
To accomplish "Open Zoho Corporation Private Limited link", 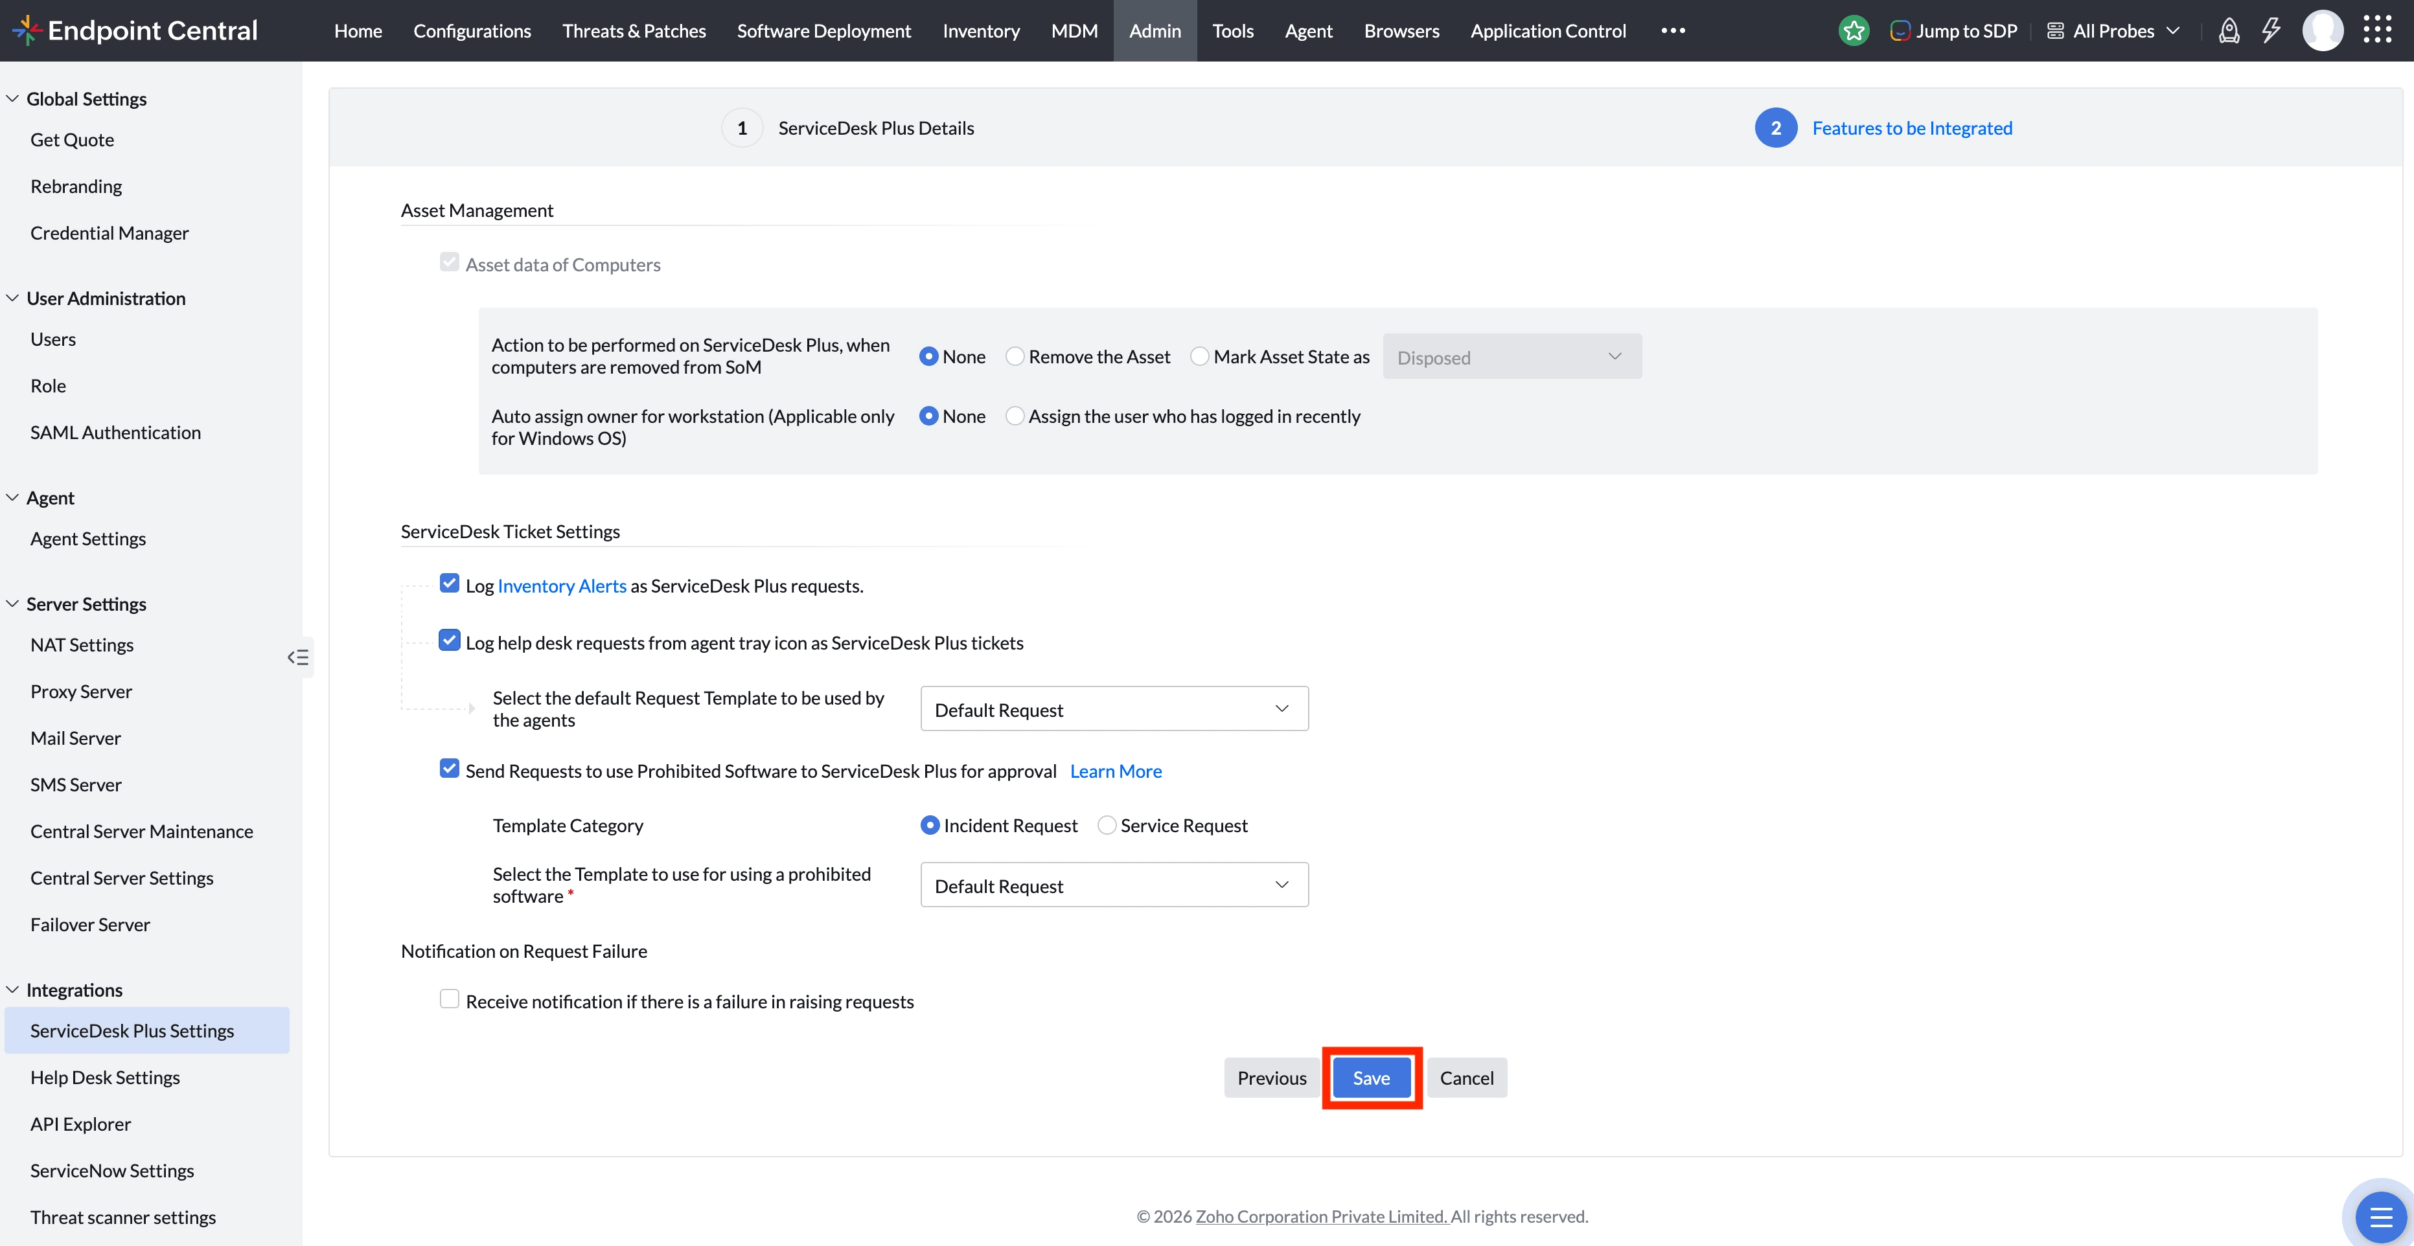I will coord(1321,1216).
